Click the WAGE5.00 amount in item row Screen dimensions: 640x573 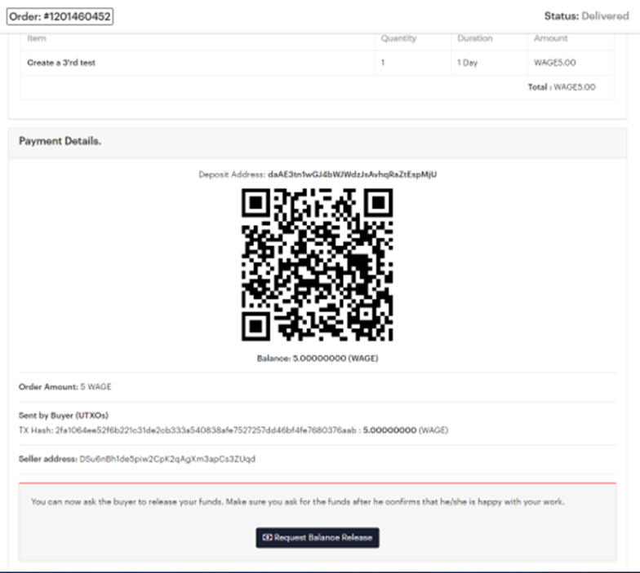click(x=555, y=63)
